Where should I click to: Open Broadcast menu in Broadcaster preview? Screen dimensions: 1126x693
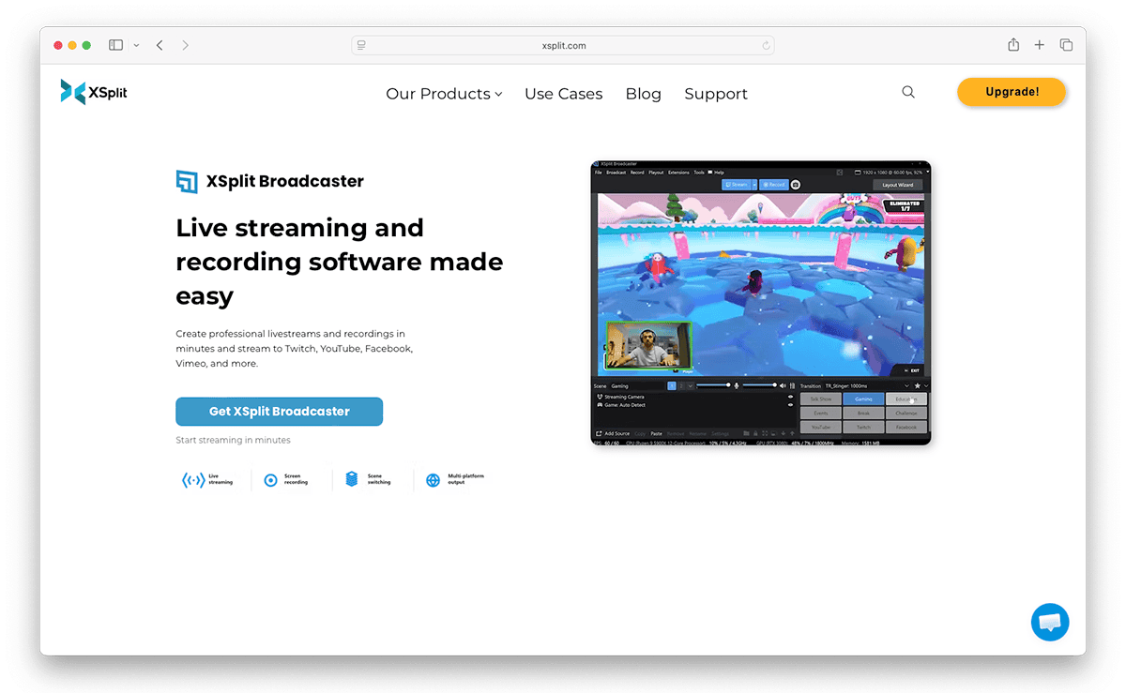(616, 173)
